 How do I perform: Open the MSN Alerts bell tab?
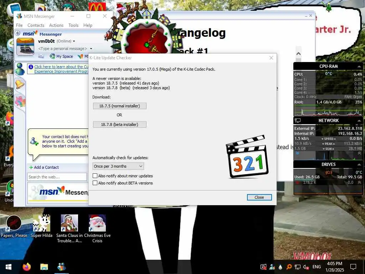tap(20, 84)
